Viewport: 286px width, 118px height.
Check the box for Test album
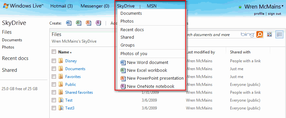(54, 100)
